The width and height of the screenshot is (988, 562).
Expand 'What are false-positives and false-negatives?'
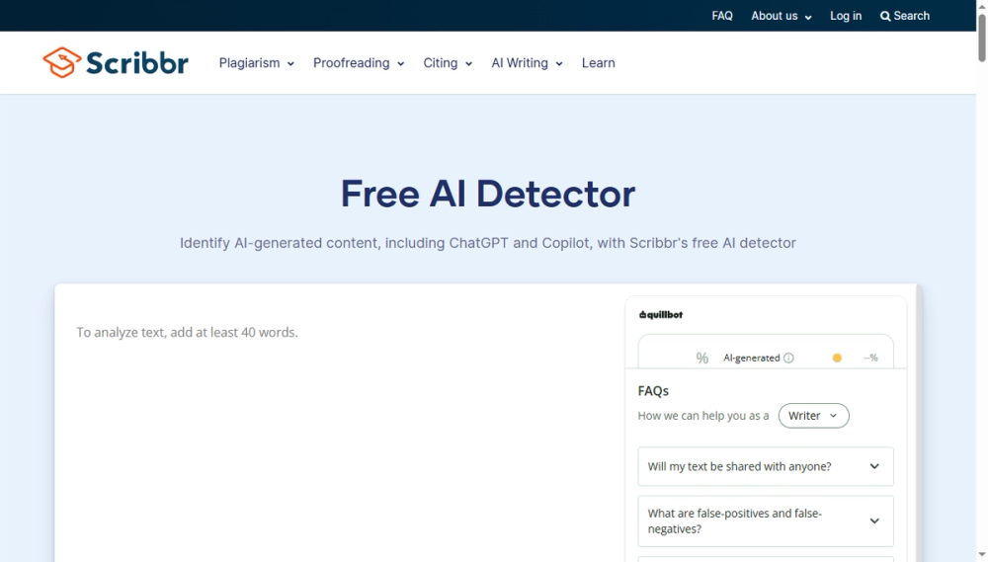766,522
